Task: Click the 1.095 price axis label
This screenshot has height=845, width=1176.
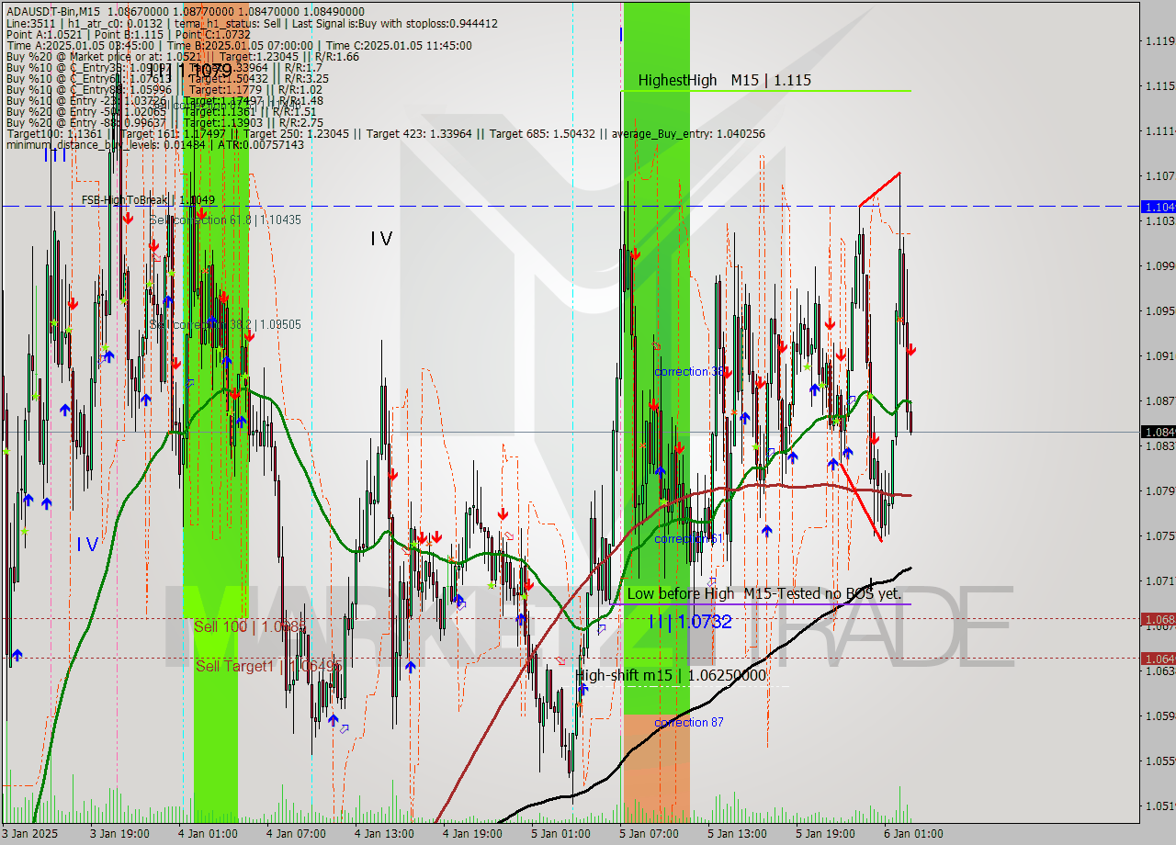Action: click(1159, 310)
